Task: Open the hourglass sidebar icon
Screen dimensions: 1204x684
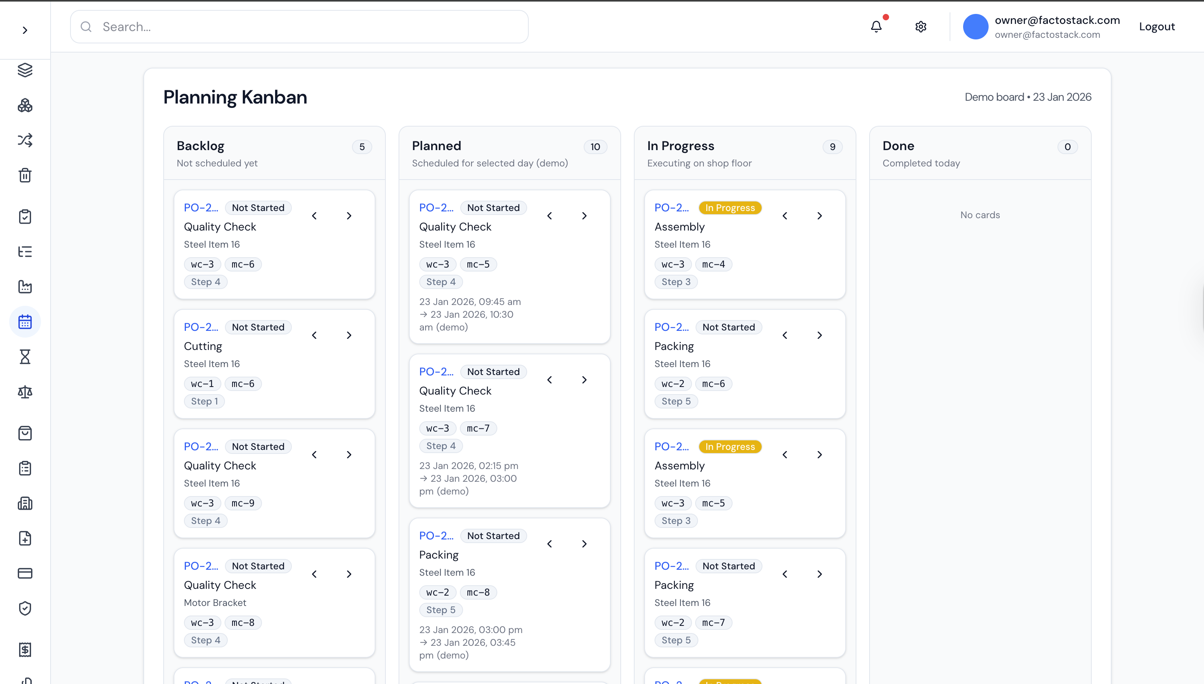Action: (x=25, y=357)
